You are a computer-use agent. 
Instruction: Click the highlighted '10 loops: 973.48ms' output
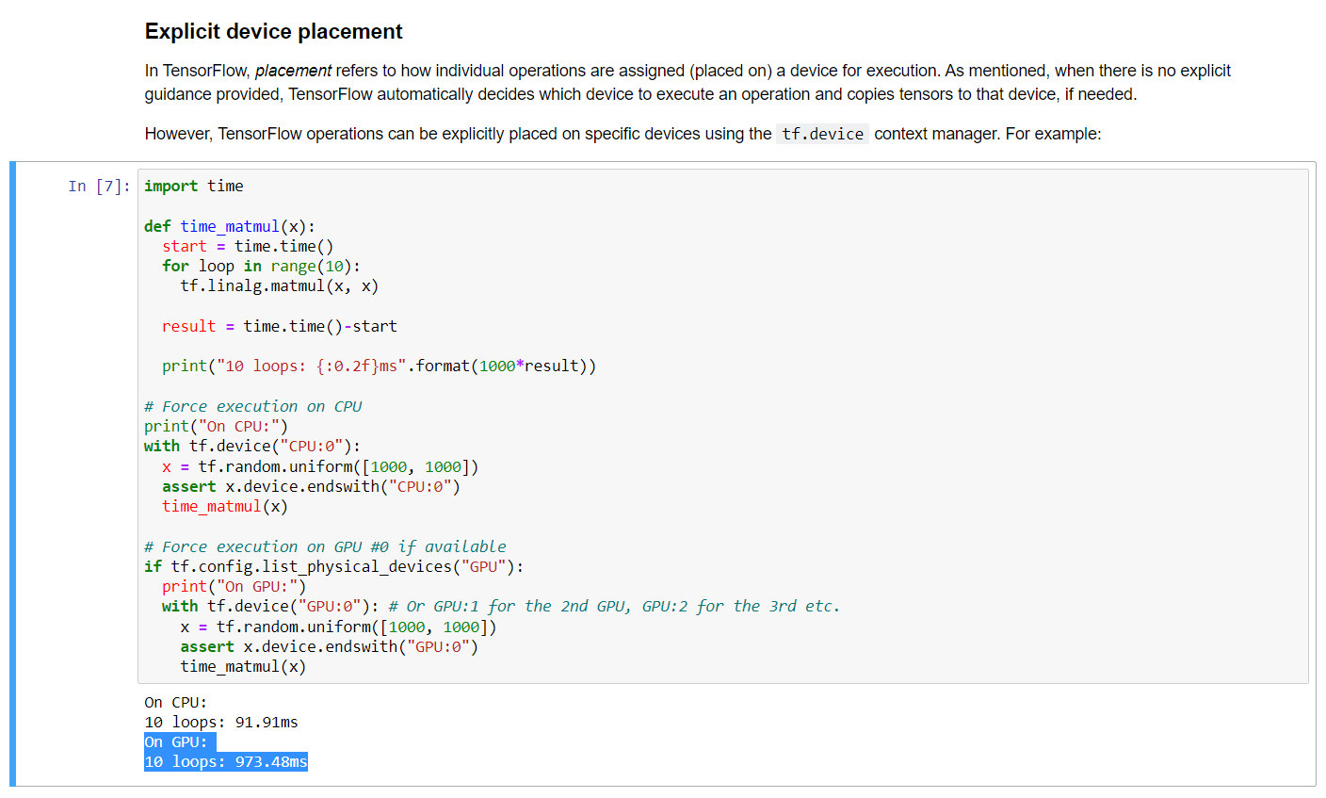click(226, 762)
